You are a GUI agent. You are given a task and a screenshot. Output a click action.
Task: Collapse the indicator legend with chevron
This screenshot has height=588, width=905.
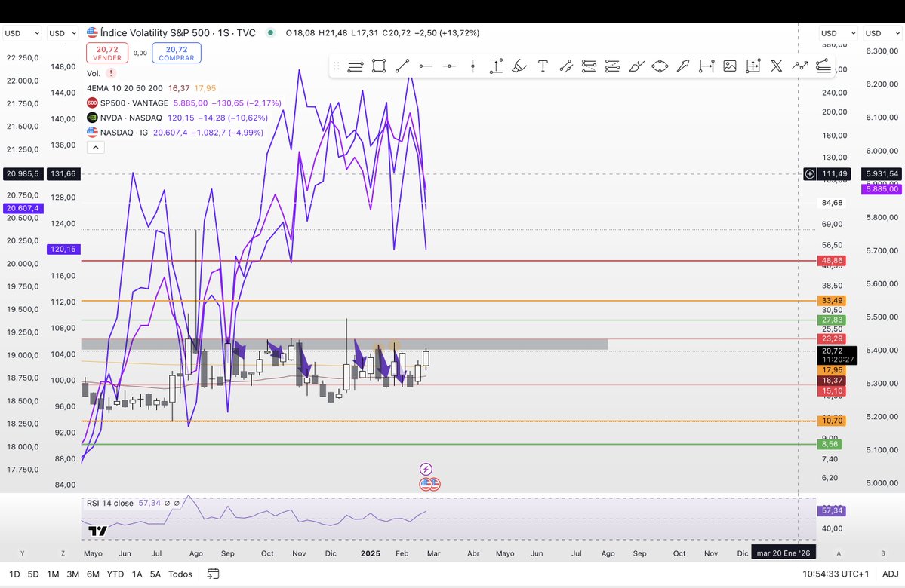96,148
